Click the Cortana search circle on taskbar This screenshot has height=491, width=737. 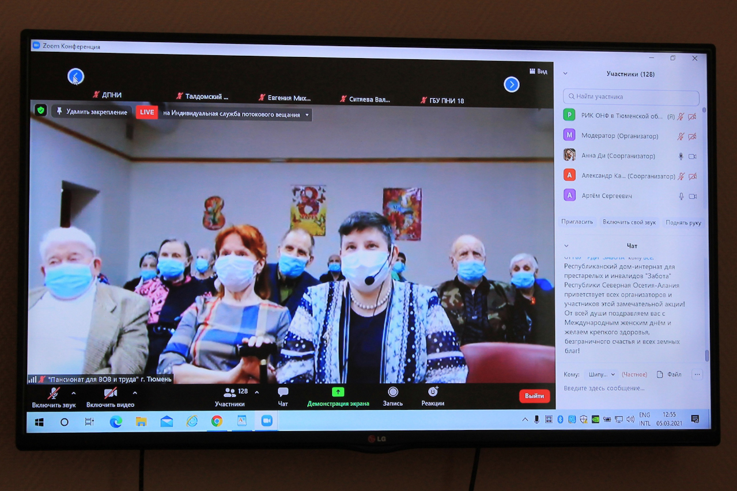(65, 422)
